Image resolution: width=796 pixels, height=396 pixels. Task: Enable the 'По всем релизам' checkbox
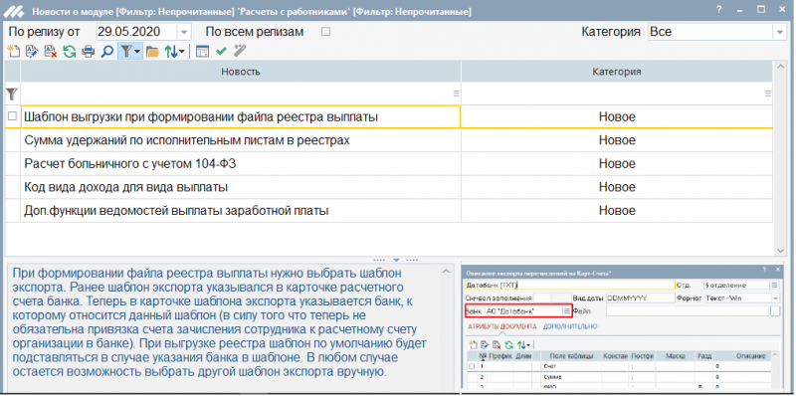[x=326, y=32]
